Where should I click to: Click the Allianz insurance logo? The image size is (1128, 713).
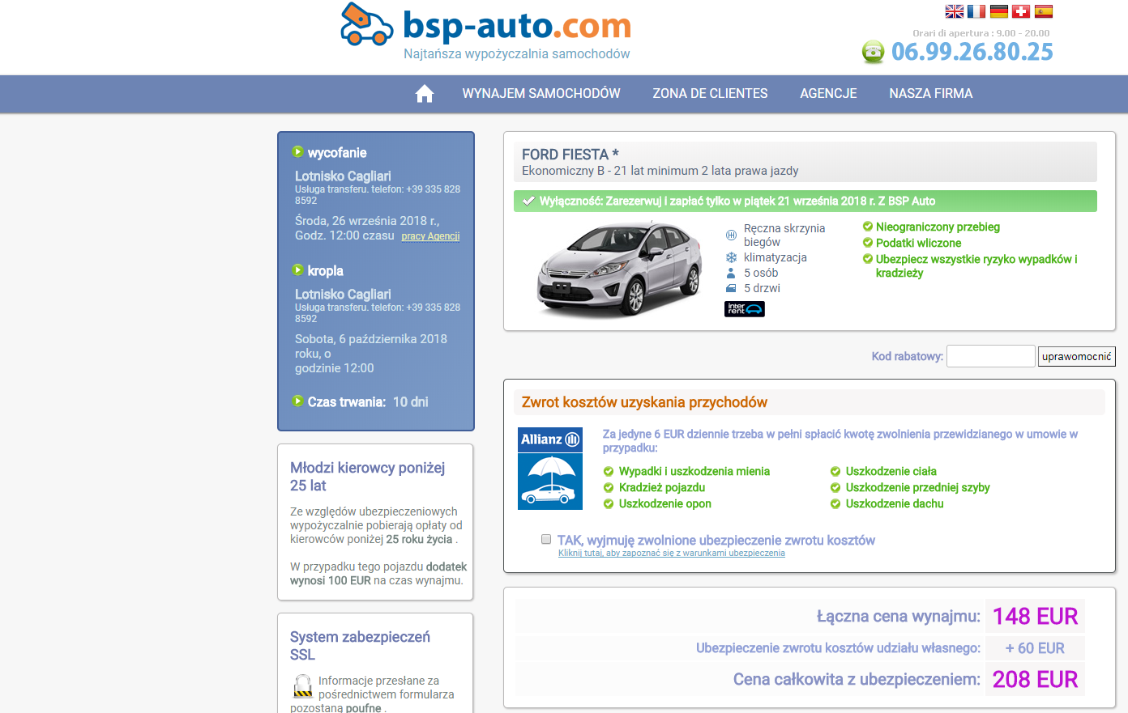[x=550, y=439]
